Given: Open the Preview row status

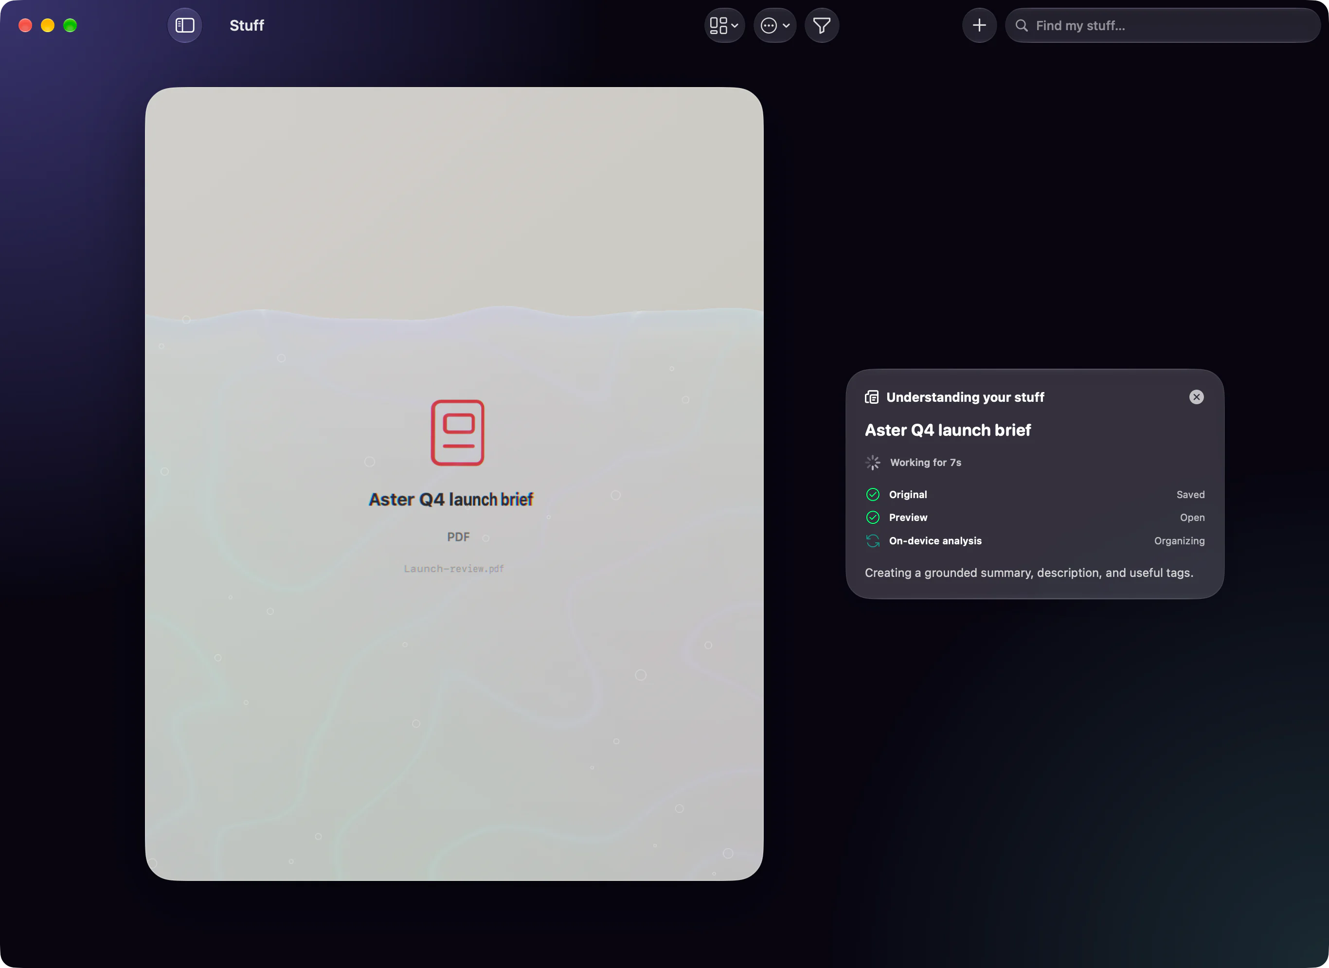Looking at the screenshot, I should (1192, 518).
